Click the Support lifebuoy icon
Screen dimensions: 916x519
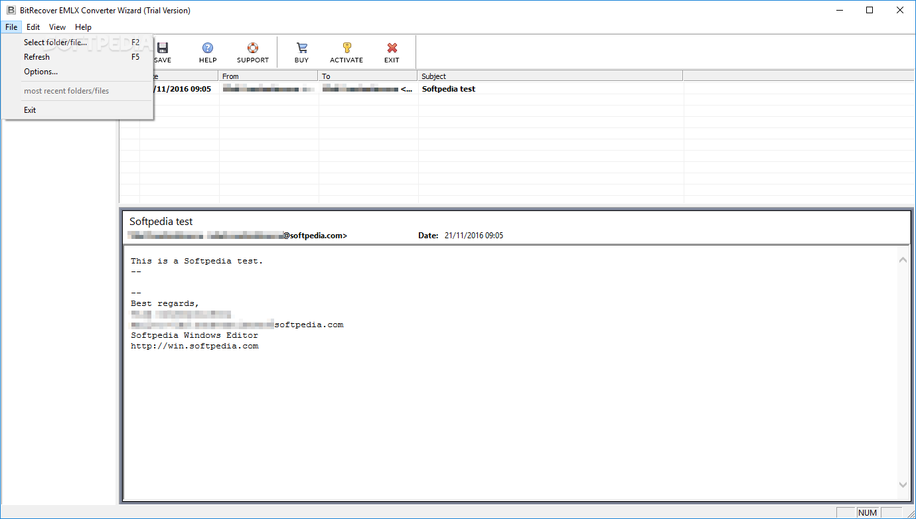pos(252,48)
